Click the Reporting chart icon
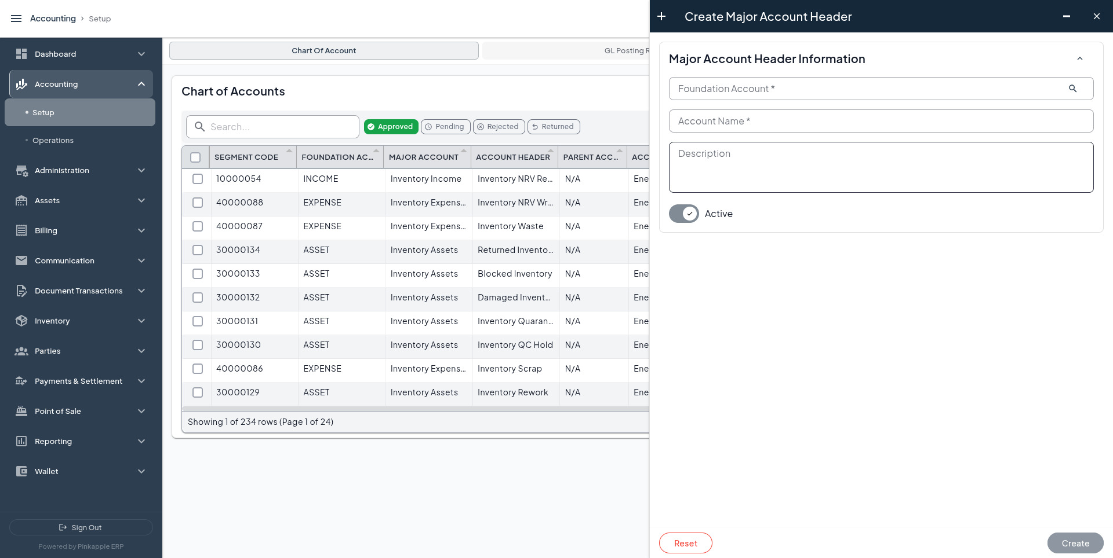Viewport: 1113px width, 558px height. coord(21,441)
